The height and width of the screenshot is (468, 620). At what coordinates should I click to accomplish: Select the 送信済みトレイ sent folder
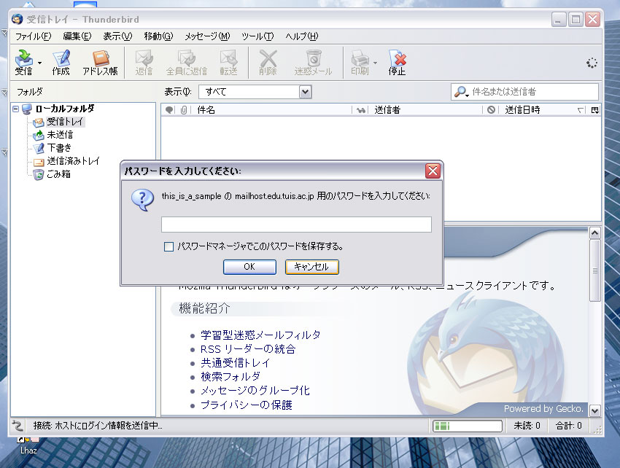click(x=73, y=161)
